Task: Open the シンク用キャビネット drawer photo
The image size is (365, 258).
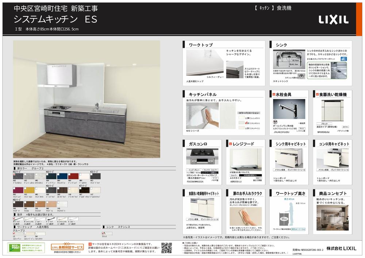Action: [x=289, y=158]
